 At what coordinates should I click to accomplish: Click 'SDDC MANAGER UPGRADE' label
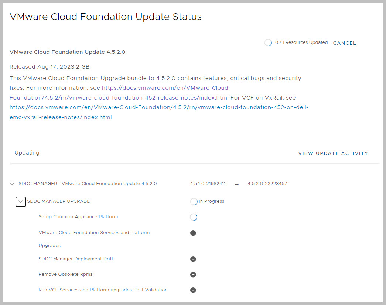coord(58,201)
